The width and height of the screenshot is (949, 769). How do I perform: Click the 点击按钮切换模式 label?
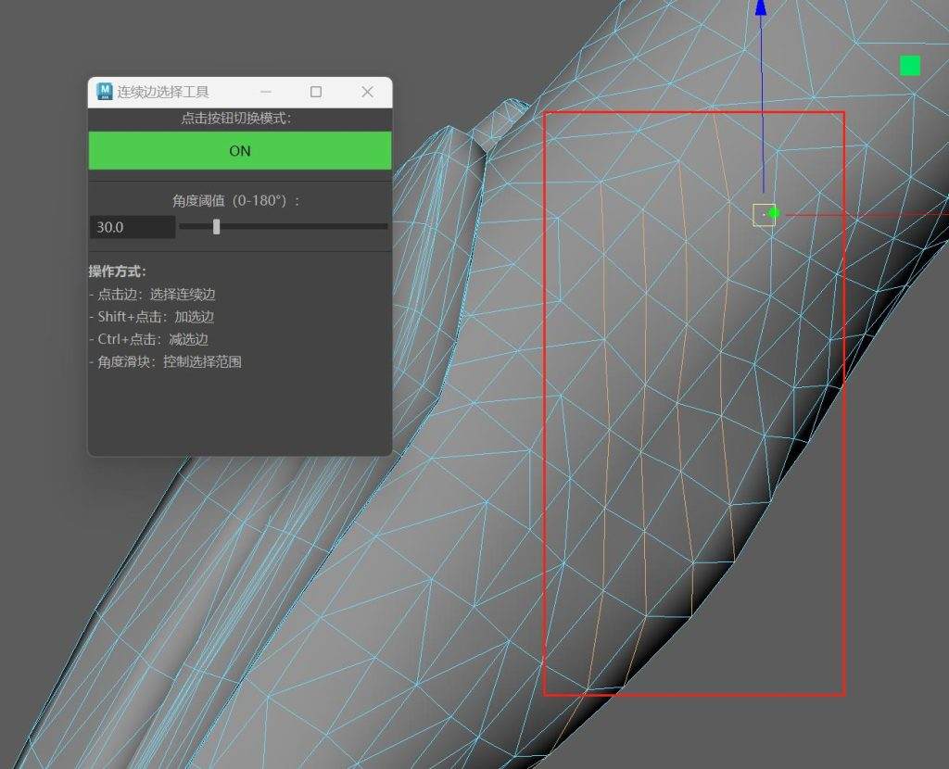pos(240,118)
